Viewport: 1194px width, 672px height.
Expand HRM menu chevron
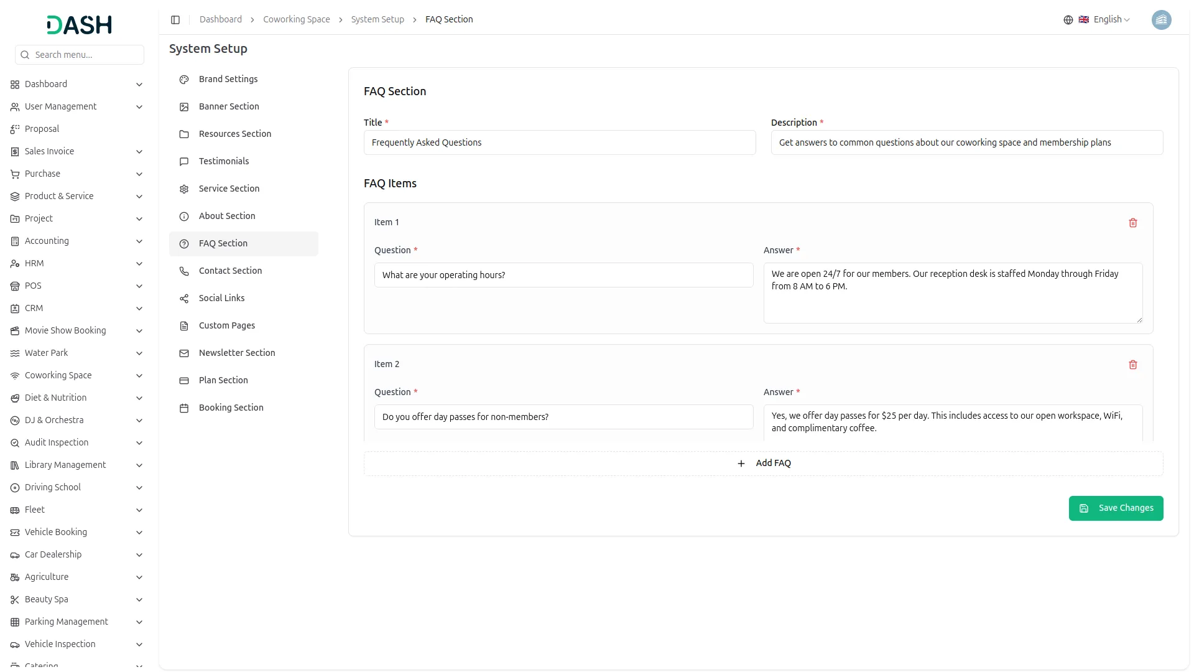click(x=139, y=264)
